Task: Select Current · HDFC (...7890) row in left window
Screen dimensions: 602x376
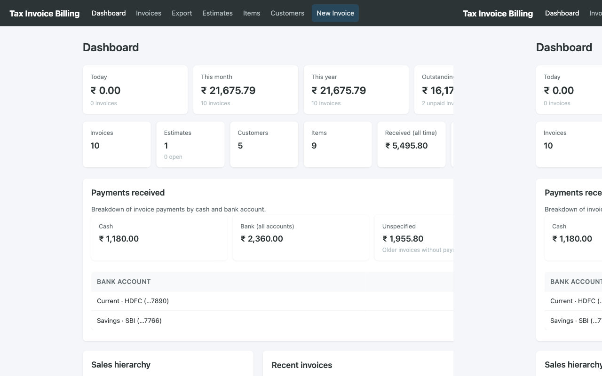Action: [272, 301]
